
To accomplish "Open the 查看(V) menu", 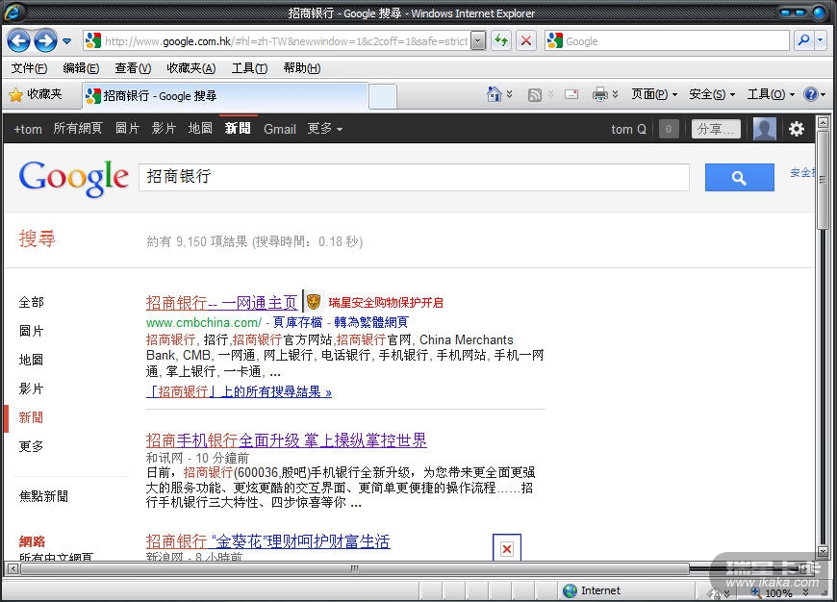I will point(133,68).
